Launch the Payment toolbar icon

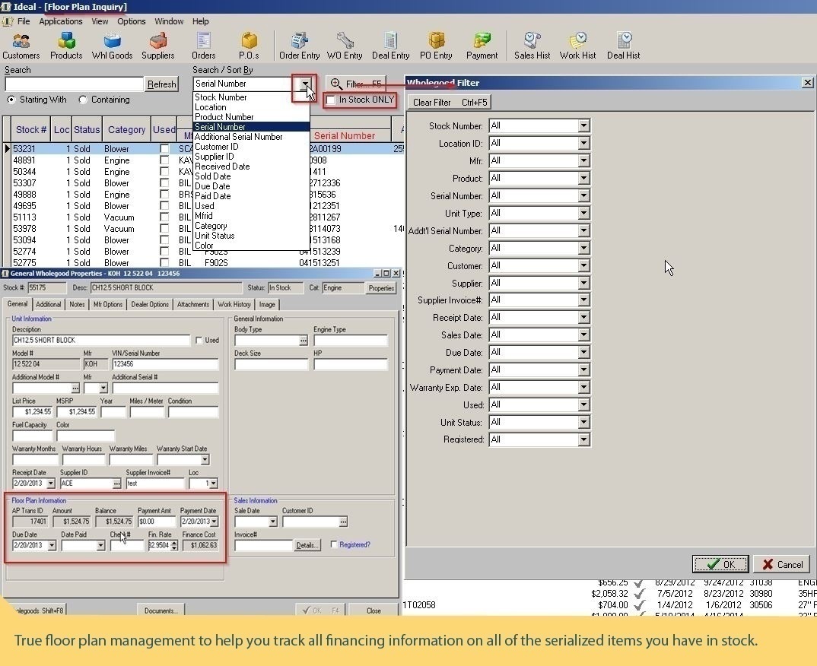[482, 46]
